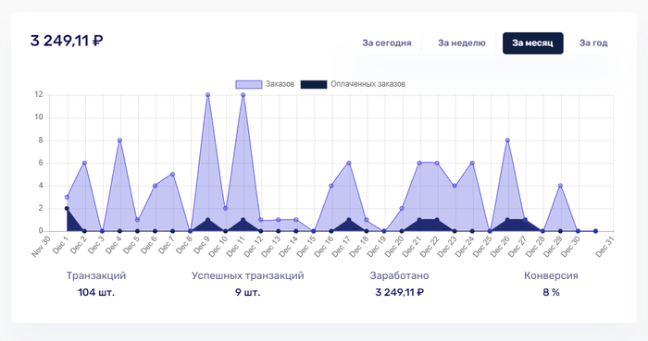Click the Dec 9 paid orders point at 1

(208, 220)
